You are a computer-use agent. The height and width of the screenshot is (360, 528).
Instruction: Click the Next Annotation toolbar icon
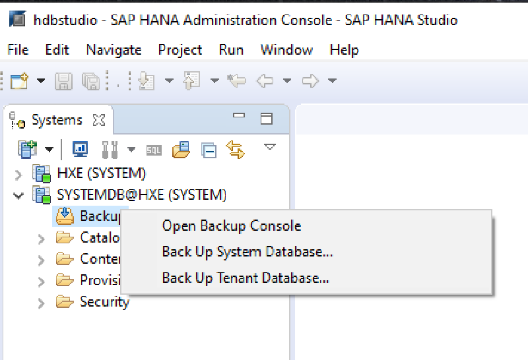147,80
